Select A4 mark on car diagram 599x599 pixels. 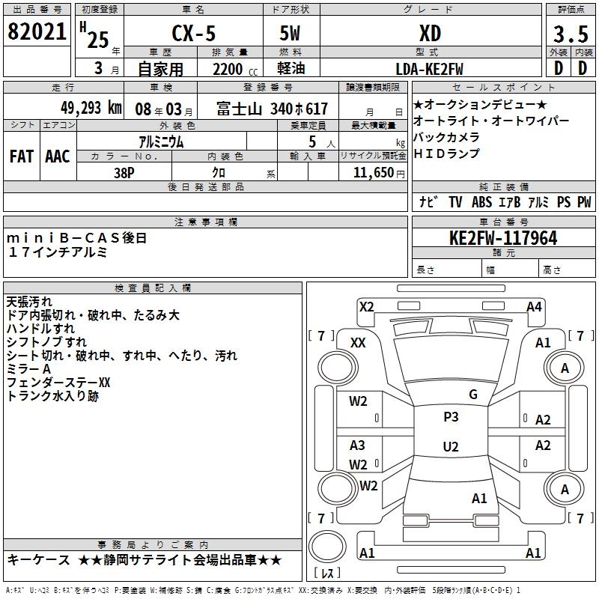click(534, 307)
